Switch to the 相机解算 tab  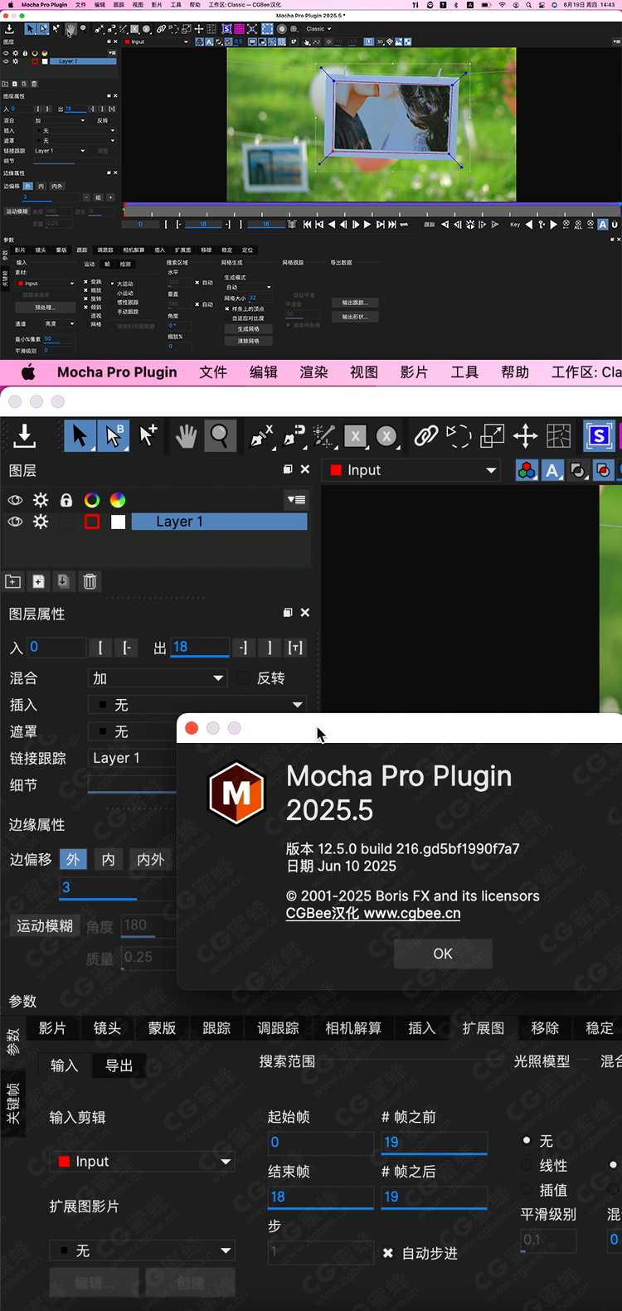point(353,1028)
